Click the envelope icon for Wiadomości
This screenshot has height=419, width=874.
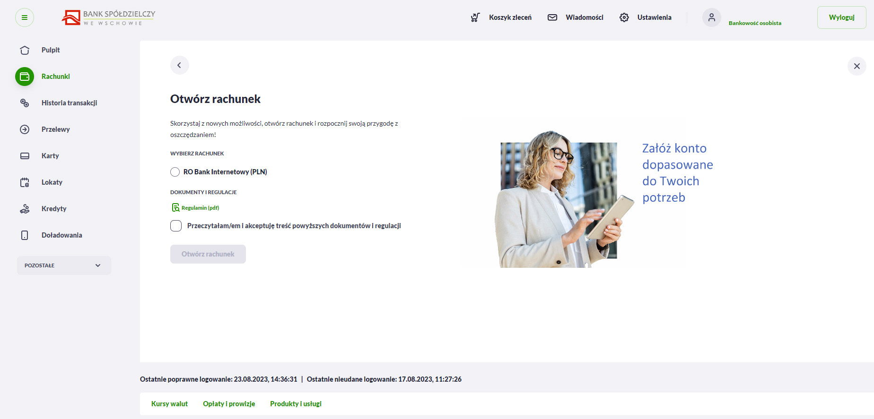click(x=552, y=17)
